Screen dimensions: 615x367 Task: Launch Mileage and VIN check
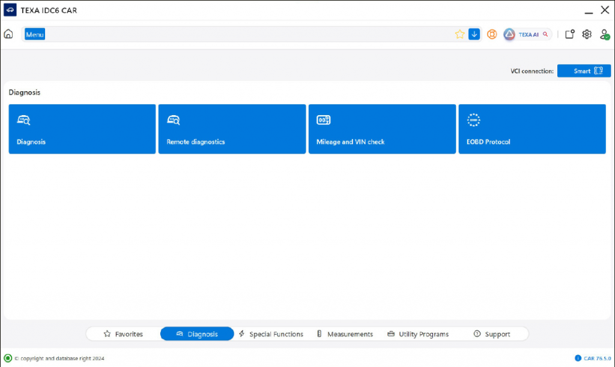(382, 129)
